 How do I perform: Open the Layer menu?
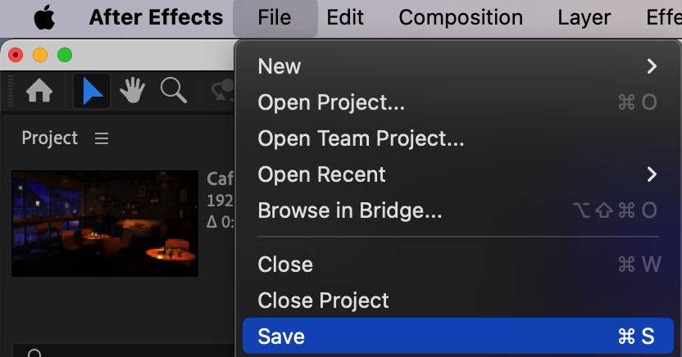584,17
